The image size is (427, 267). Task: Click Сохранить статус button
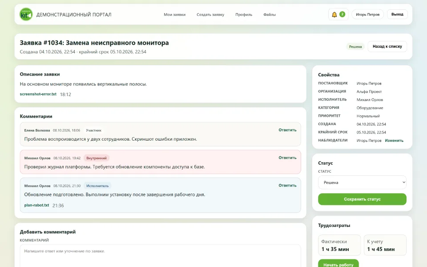click(x=362, y=199)
